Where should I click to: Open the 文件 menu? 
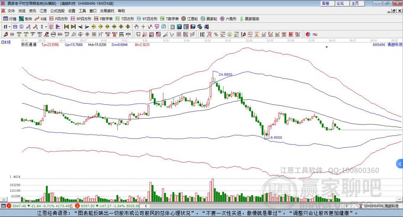coord(11,11)
